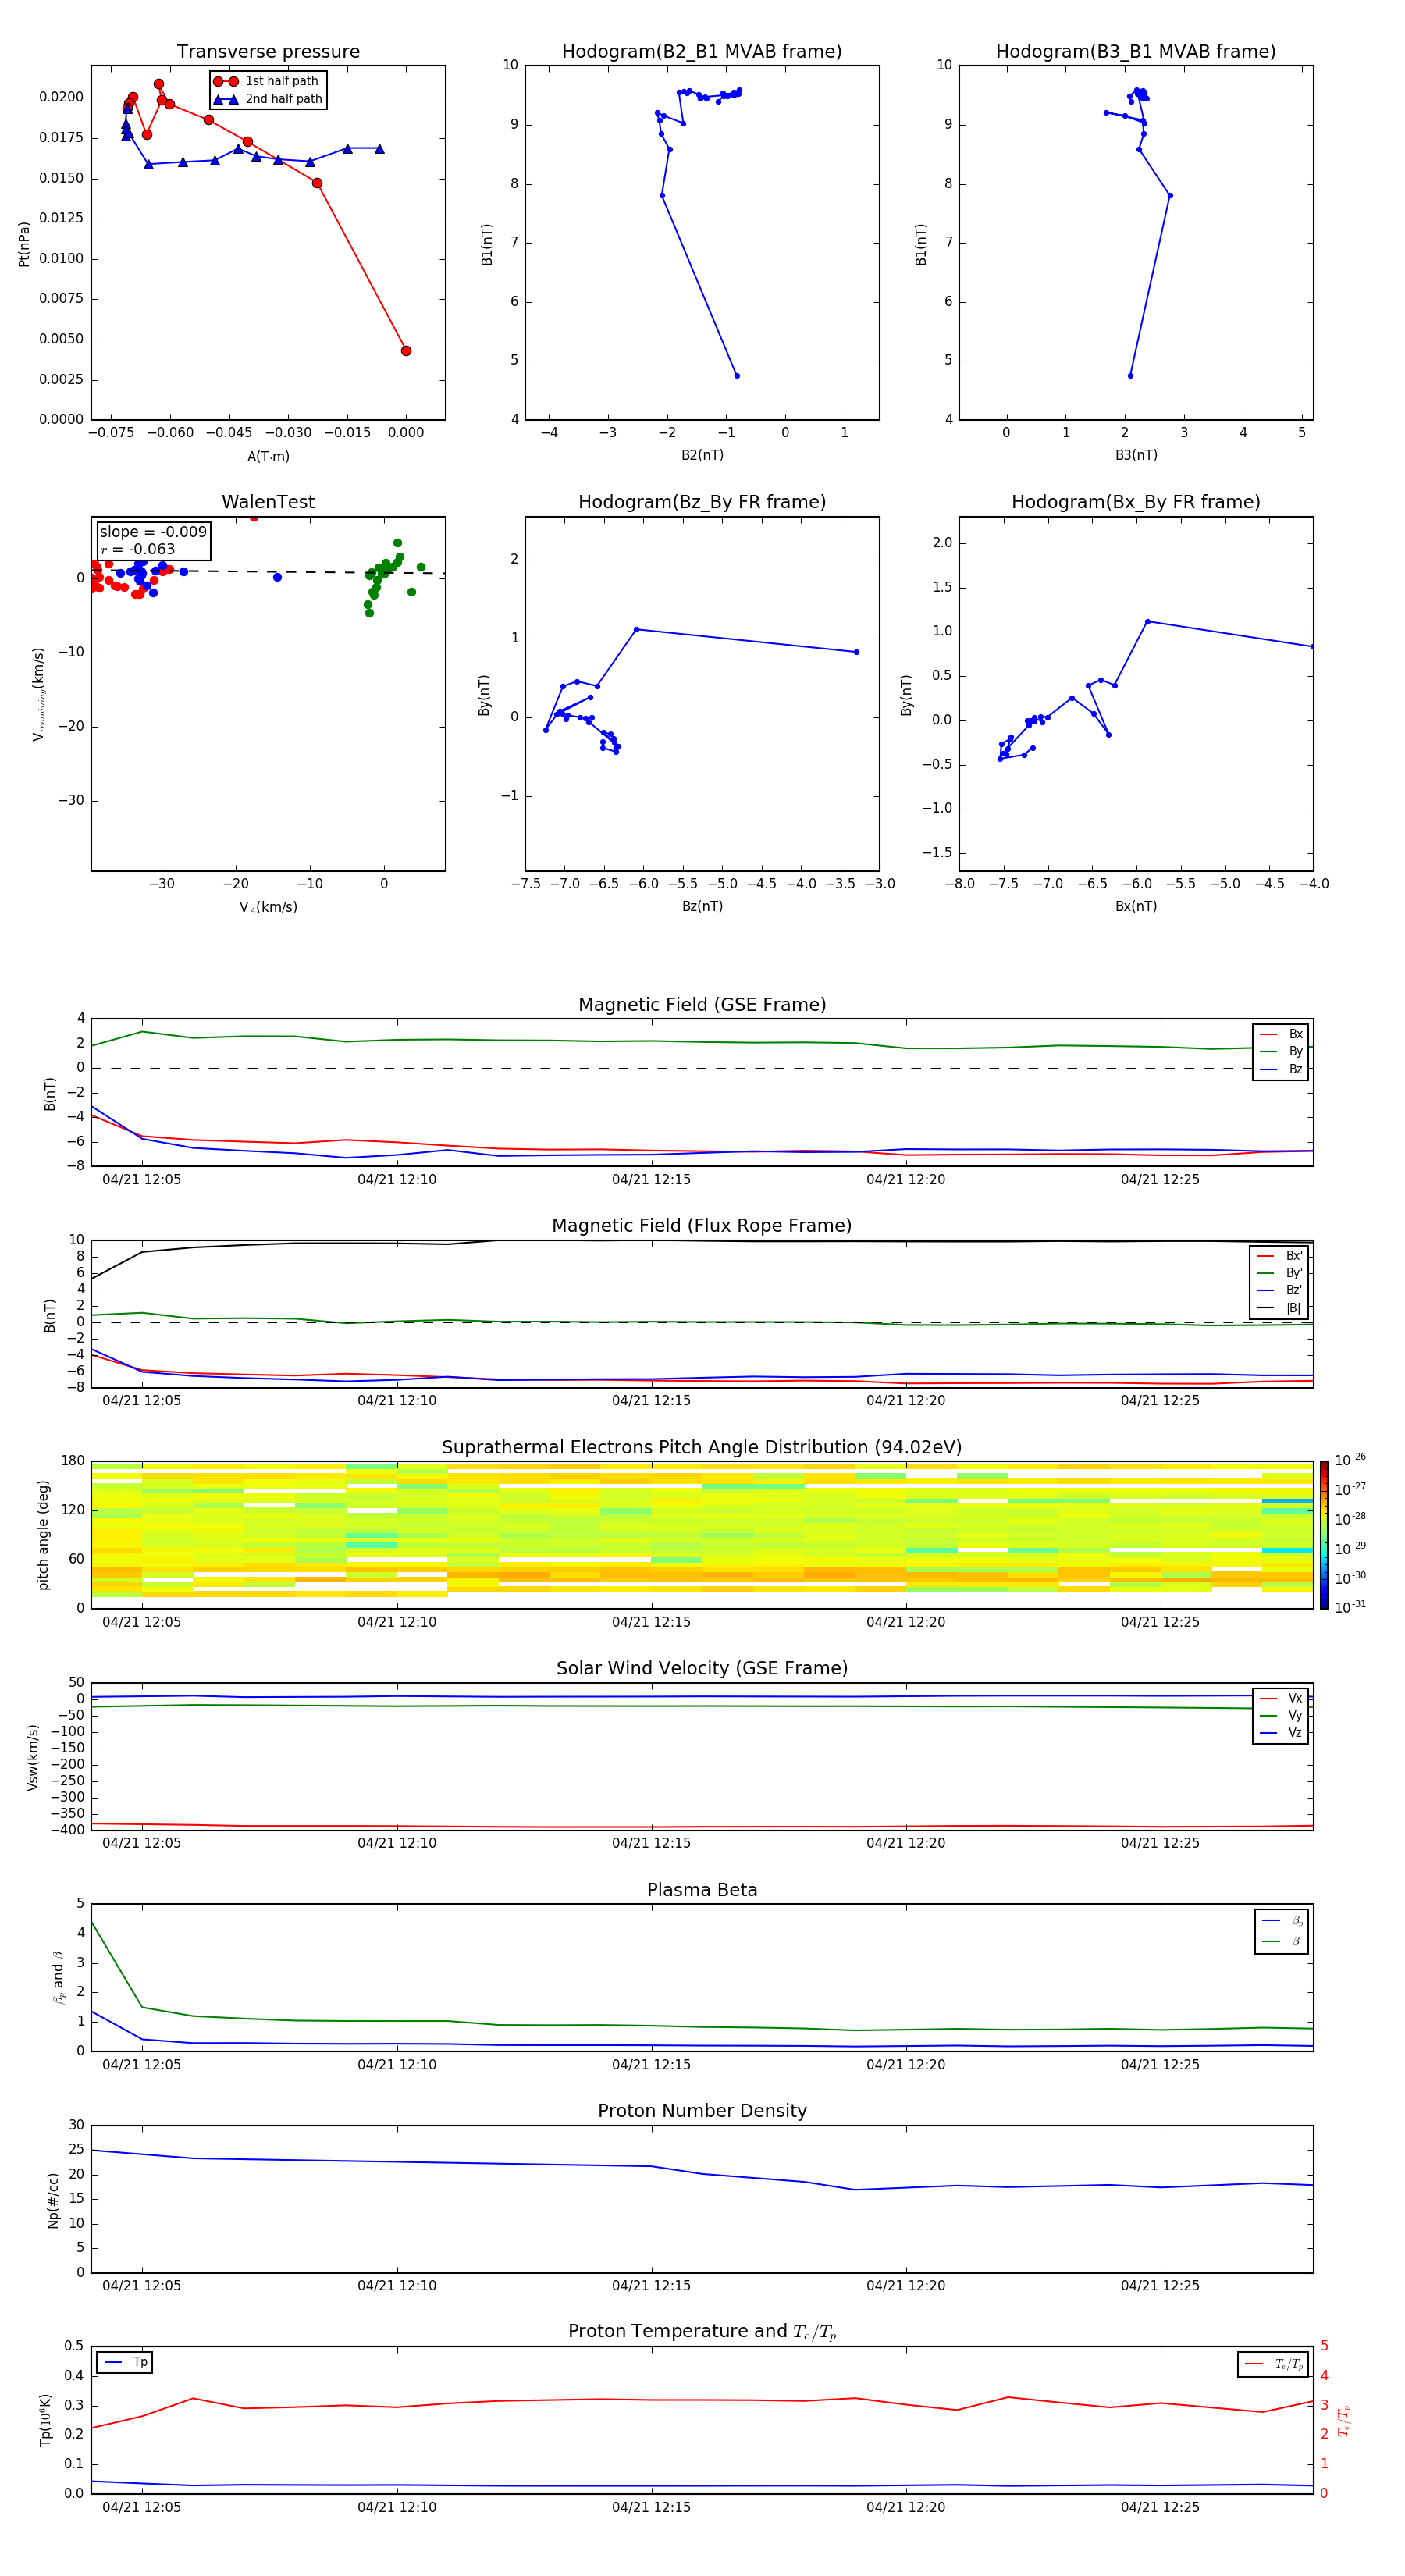
Task: Click the lowest red point in Transverse pressure
Action: coord(406,351)
